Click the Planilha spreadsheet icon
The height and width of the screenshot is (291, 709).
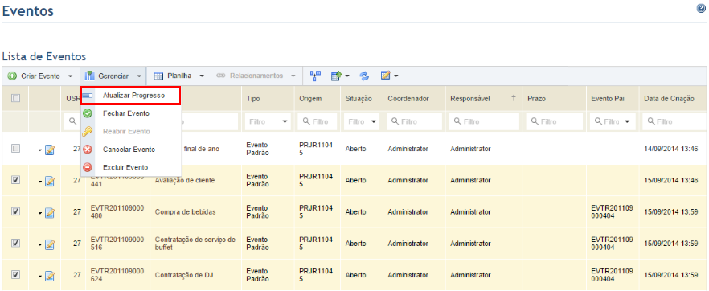[158, 76]
